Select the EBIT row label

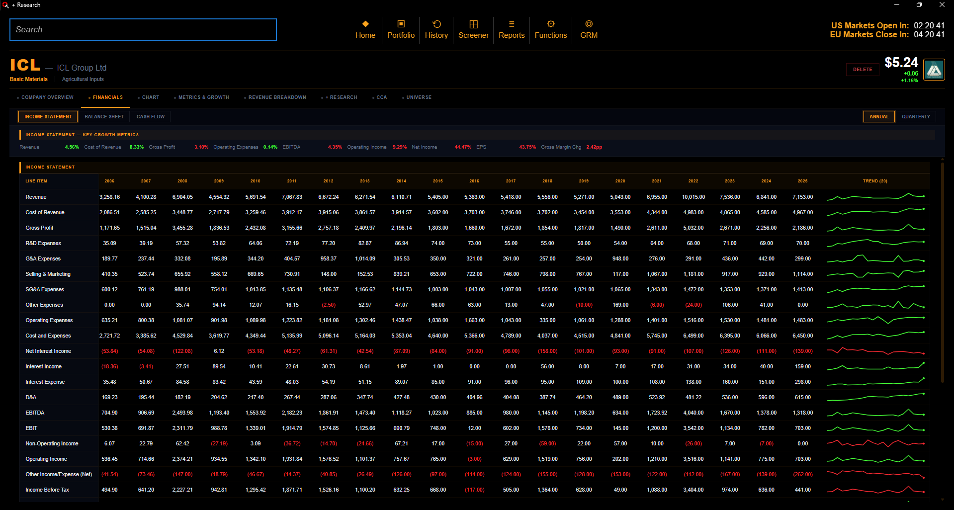click(31, 428)
